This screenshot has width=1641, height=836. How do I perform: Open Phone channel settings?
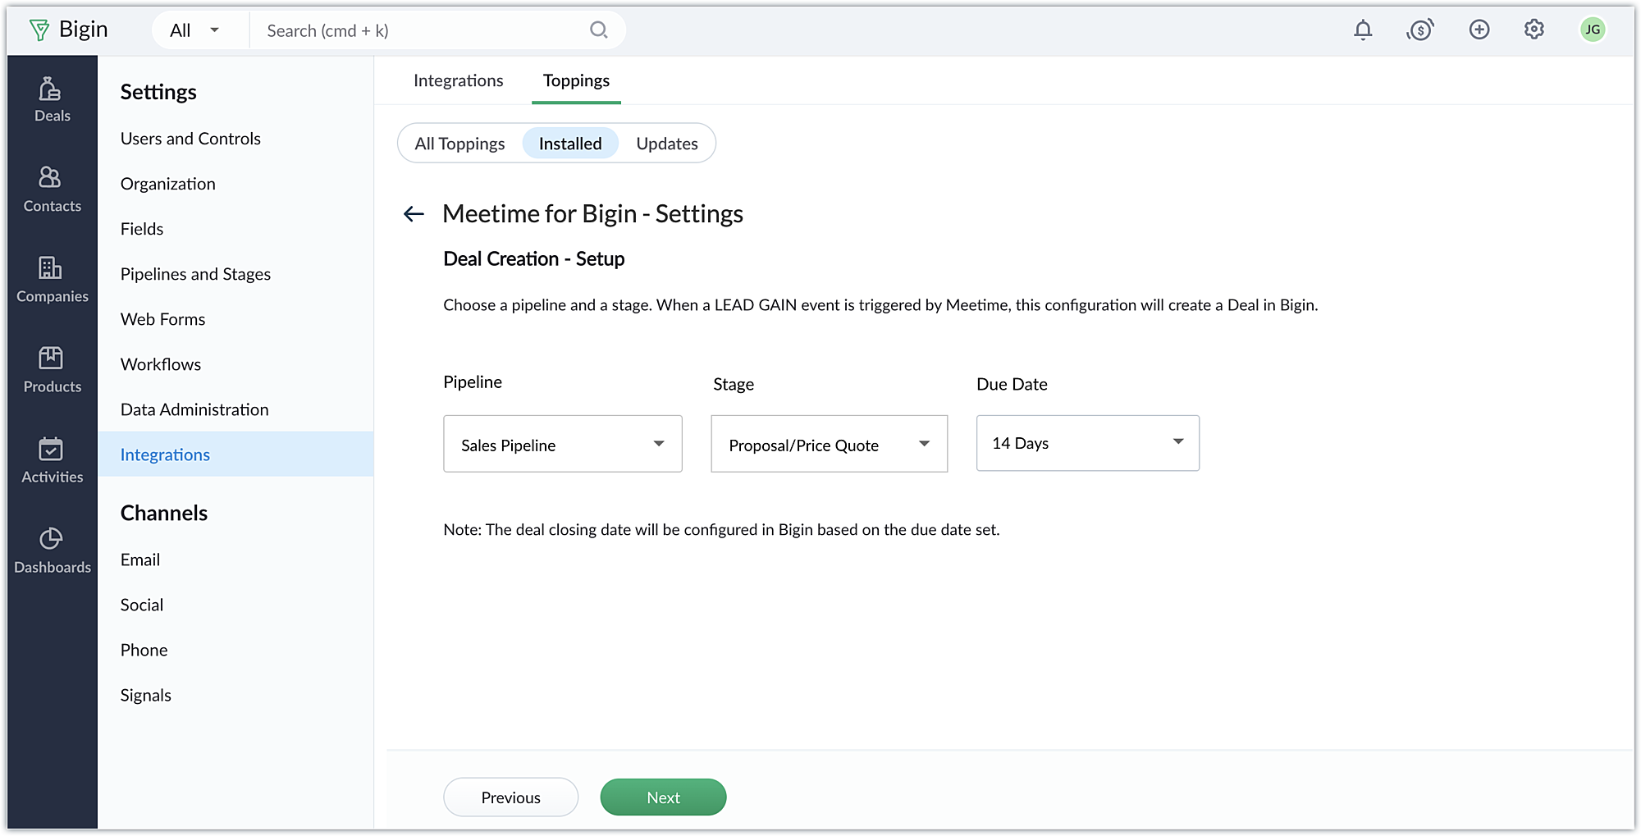point(144,650)
